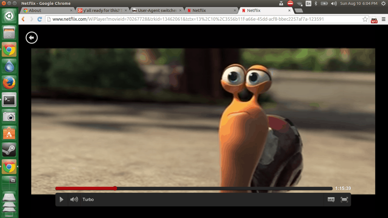388x218 pixels.
Task: Focus the netflix.com address bar
Action: click(x=207, y=19)
